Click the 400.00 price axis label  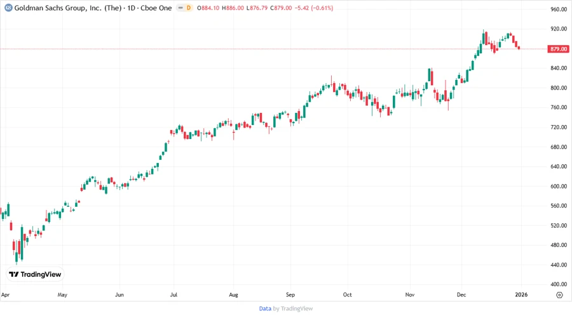click(x=559, y=284)
